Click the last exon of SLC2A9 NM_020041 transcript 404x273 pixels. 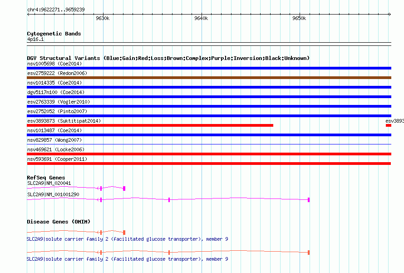[x=124, y=189]
